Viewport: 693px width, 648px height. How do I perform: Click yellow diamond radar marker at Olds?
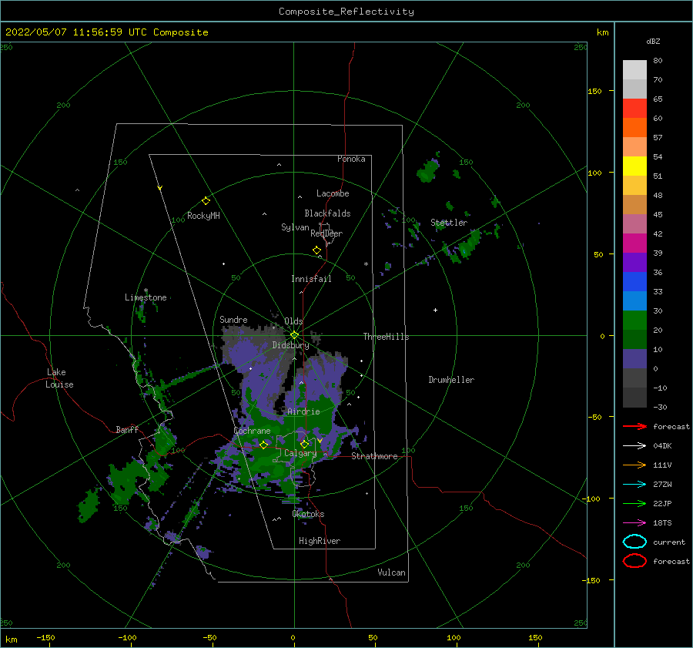(294, 335)
